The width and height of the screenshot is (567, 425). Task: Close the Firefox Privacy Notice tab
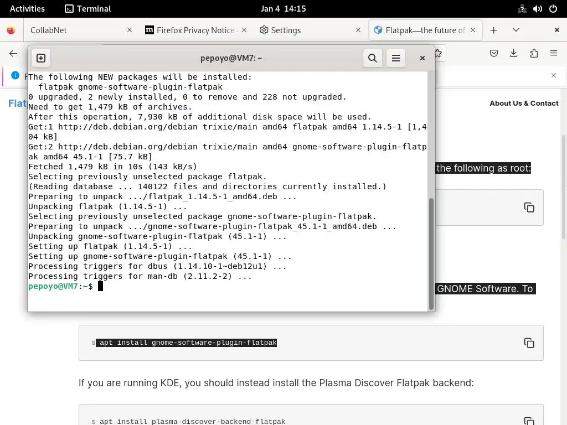244,30
